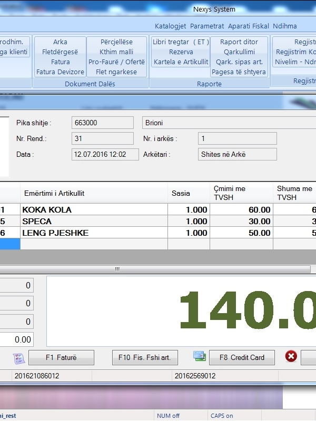Screen dimensions: 316x421
Task: Open the Parametrat menu
Action: pyautogui.click(x=207, y=26)
